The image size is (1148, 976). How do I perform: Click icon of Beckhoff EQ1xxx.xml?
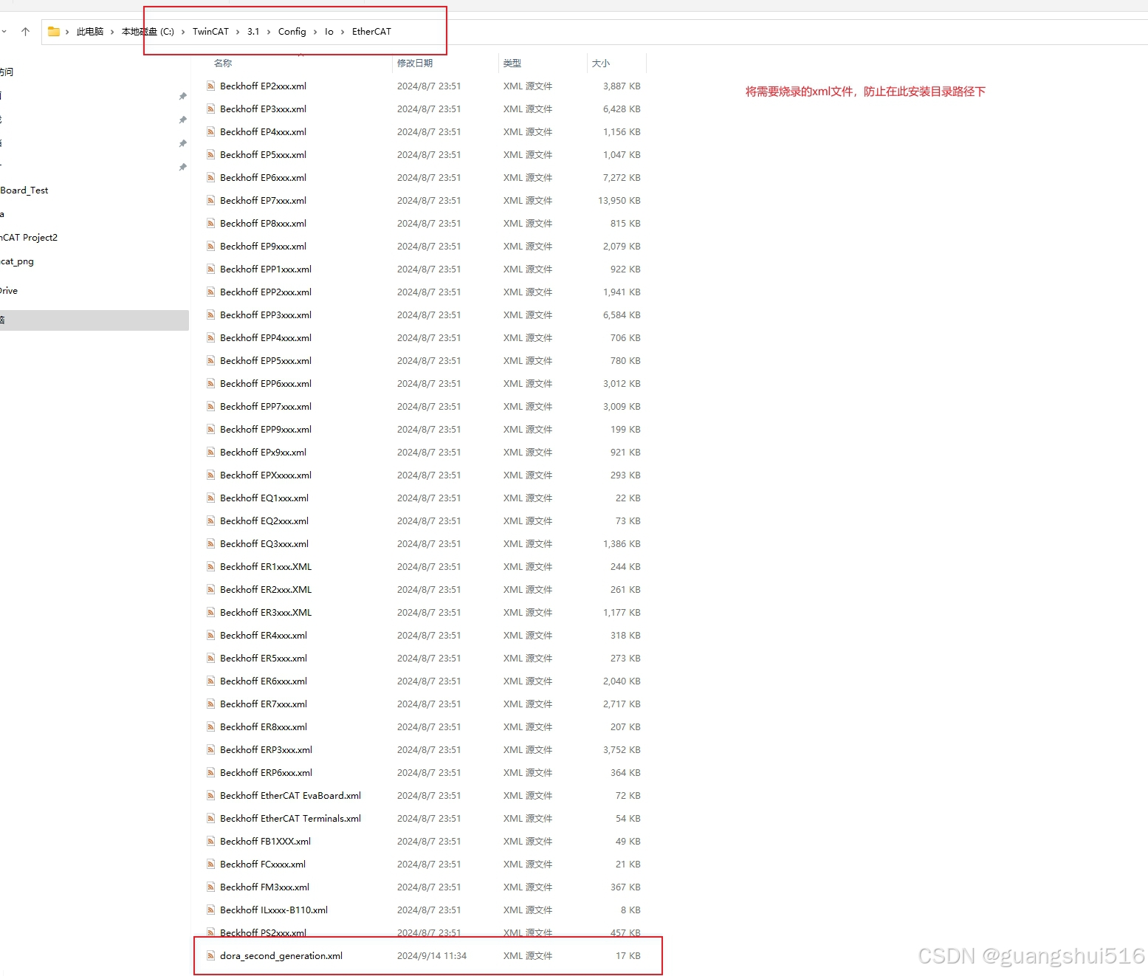click(x=211, y=498)
